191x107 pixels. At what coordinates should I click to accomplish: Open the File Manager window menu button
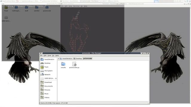41,53
